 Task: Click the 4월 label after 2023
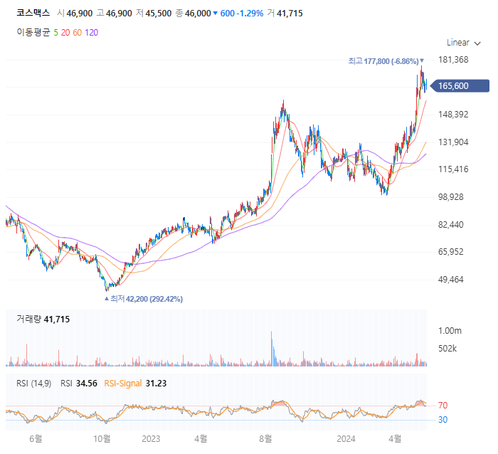(201, 439)
